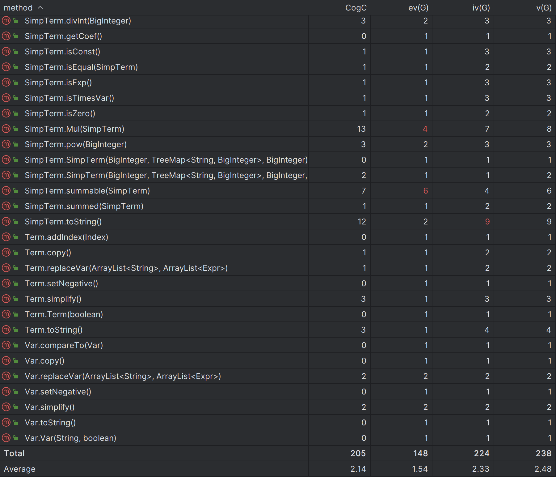Click the method icon for SimpTerm.pow(BigInteger)
This screenshot has height=477, width=556.
(x=6, y=144)
